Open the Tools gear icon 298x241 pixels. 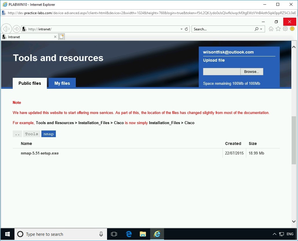click(x=285, y=29)
